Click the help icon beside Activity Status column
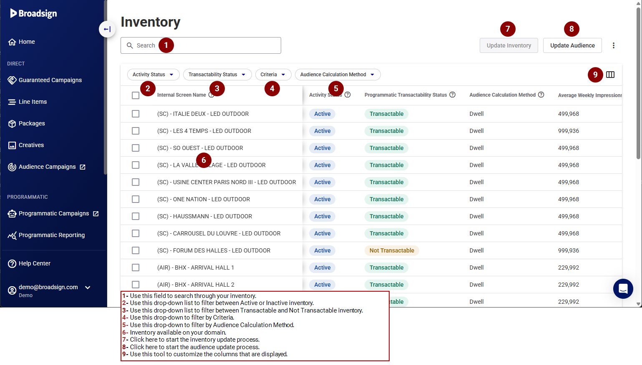Image resolution: width=642 pixels, height=365 pixels. pyautogui.click(x=347, y=95)
